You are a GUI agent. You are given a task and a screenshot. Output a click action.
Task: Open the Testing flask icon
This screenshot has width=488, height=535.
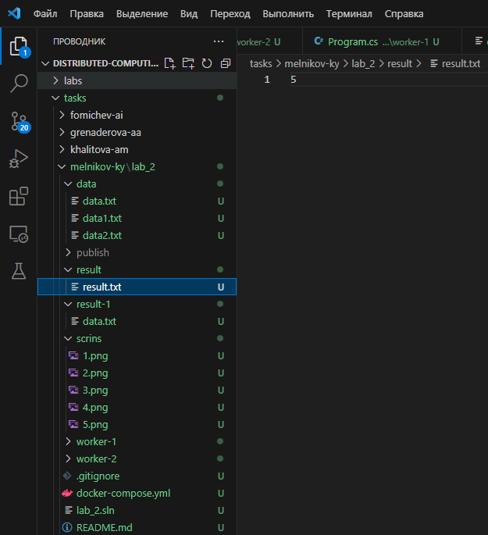[18, 271]
